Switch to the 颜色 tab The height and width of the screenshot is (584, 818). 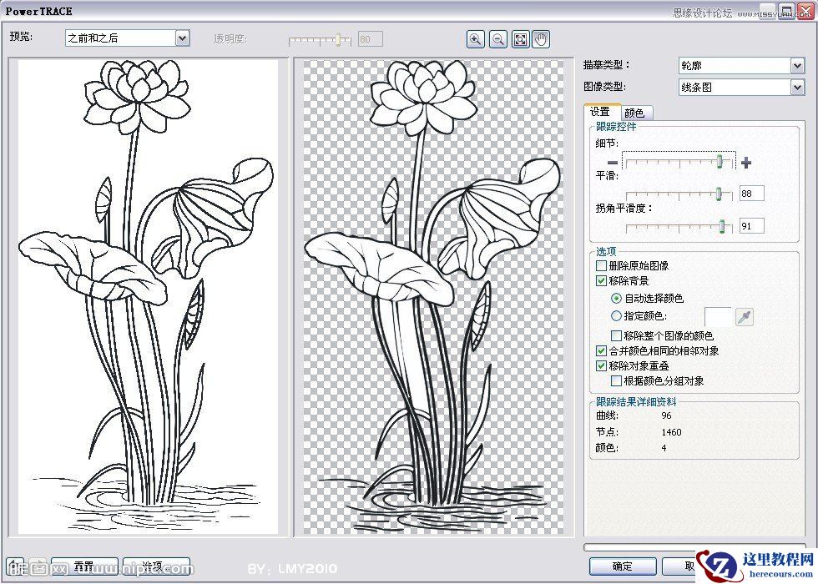click(x=634, y=113)
